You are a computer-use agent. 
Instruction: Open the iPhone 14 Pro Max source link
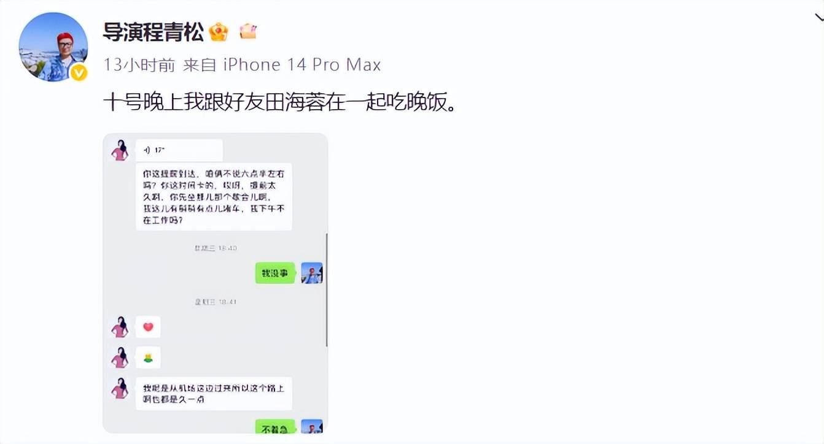coord(301,64)
